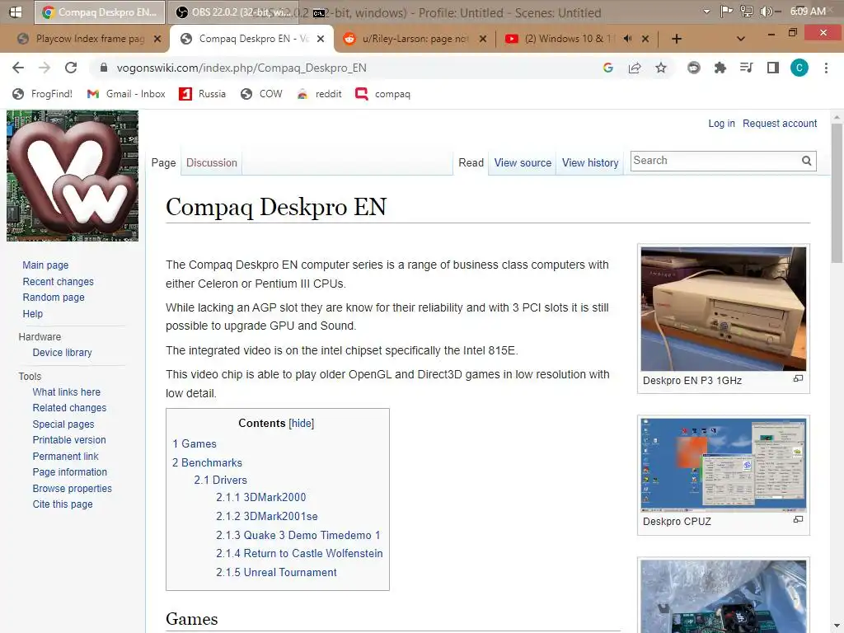
Task: Open Random page link
Action: (x=54, y=297)
